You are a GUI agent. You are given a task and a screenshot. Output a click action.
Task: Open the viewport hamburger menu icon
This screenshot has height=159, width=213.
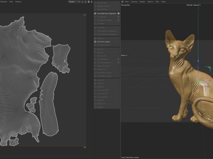click(x=122, y=2)
